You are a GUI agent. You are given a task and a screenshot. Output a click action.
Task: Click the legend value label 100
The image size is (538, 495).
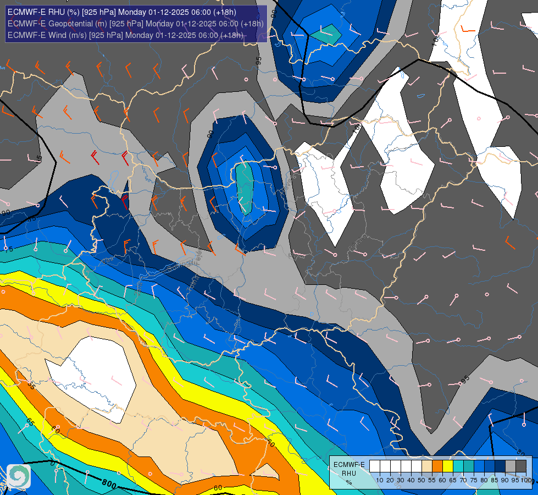pos(526,480)
